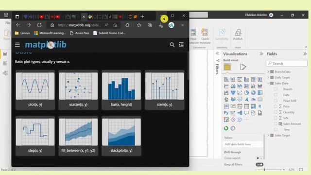Choose the scatter chart visual icon
The width and height of the screenshot is (311, 175).
tap(240, 93)
